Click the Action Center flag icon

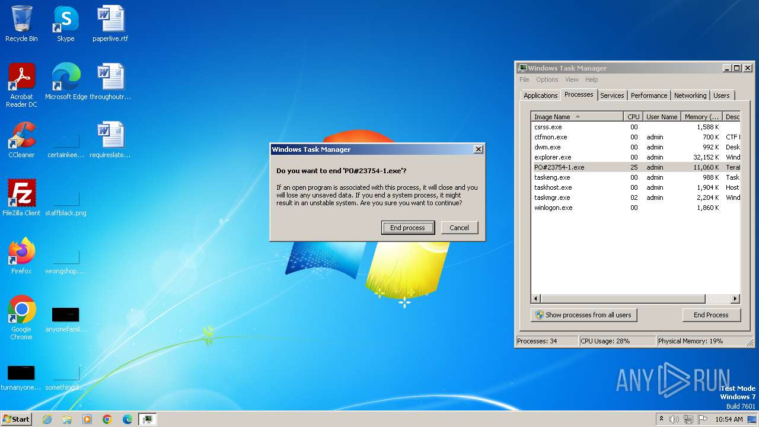click(x=703, y=419)
